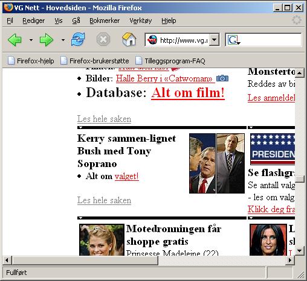The image size is (307, 281).
Task: Click the PRESIDENT stars banner image
Action: [273, 149]
